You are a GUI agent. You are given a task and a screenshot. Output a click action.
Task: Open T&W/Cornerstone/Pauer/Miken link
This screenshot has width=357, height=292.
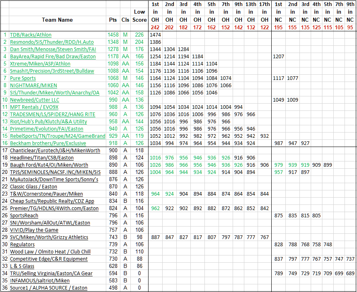click(46, 194)
